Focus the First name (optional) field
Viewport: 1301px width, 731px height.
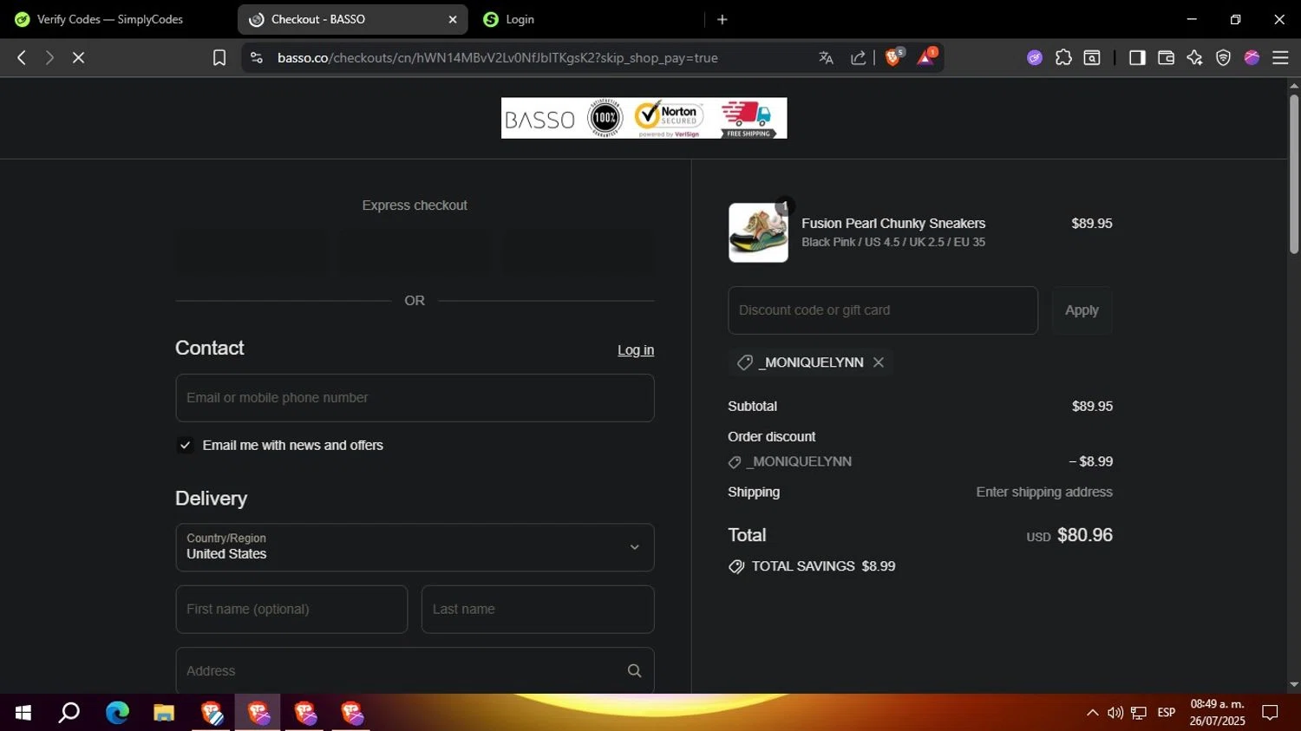(x=291, y=610)
